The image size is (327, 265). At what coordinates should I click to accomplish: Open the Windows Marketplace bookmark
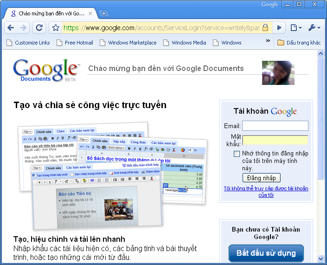(128, 43)
